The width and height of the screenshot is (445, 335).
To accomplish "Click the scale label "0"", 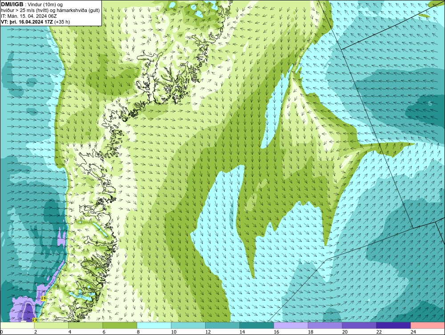I will coord(1,332).
